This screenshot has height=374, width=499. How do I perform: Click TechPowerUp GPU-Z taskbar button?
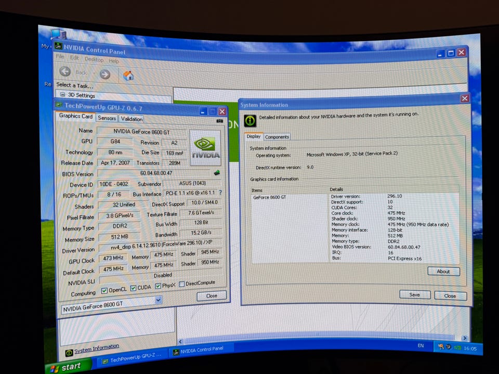click(x=132, y=358)
